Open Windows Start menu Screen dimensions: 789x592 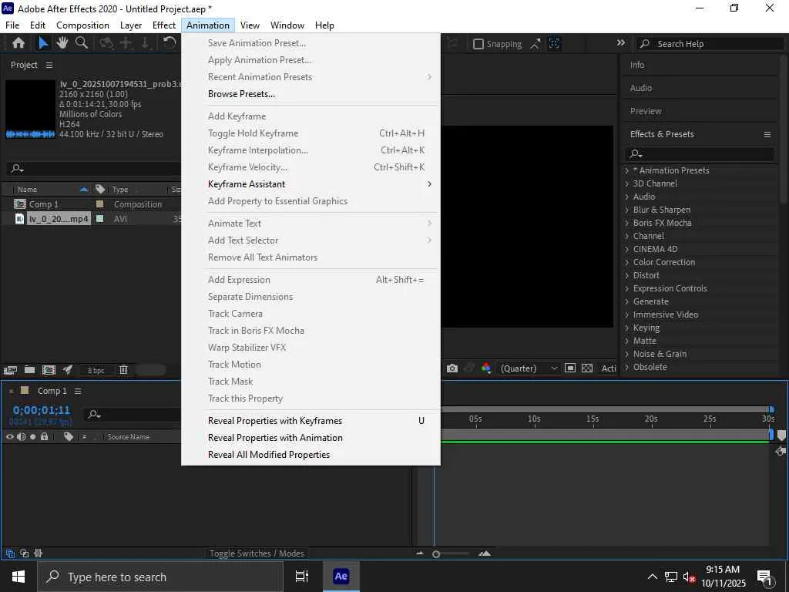(18, 577)
